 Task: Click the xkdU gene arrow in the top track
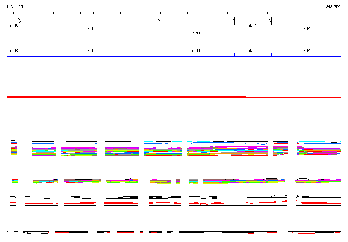tap(196, 21)
